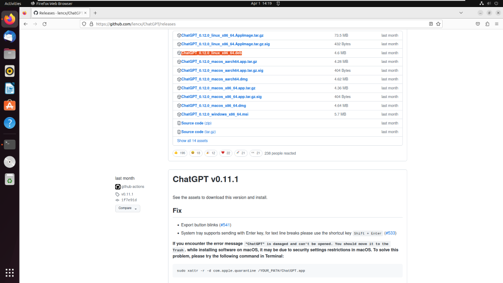This screenshot has height=283, width=503.
Task: Close the Releases tab
Action: [86, 13]
